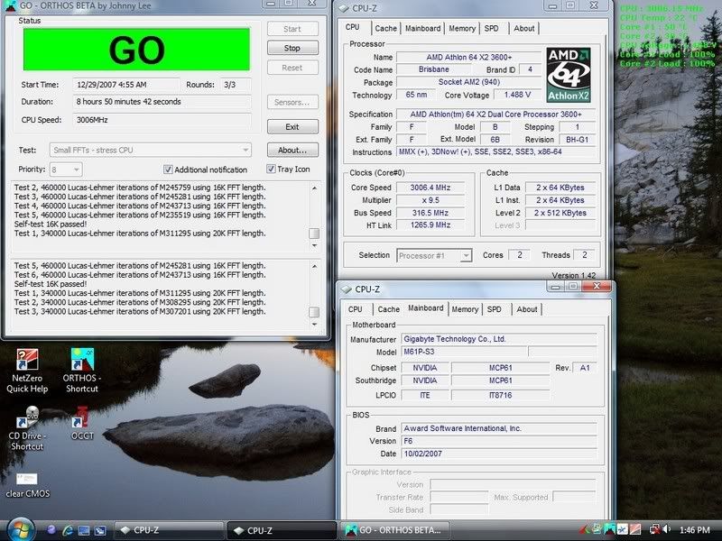Click the Exit button in ORTHOS
The image size is (722, 541).
[292, 125]
